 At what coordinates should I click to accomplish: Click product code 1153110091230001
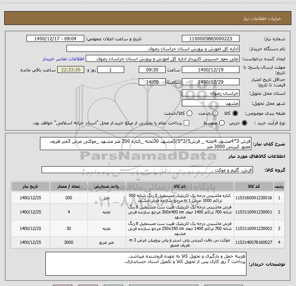click(254, 212)
